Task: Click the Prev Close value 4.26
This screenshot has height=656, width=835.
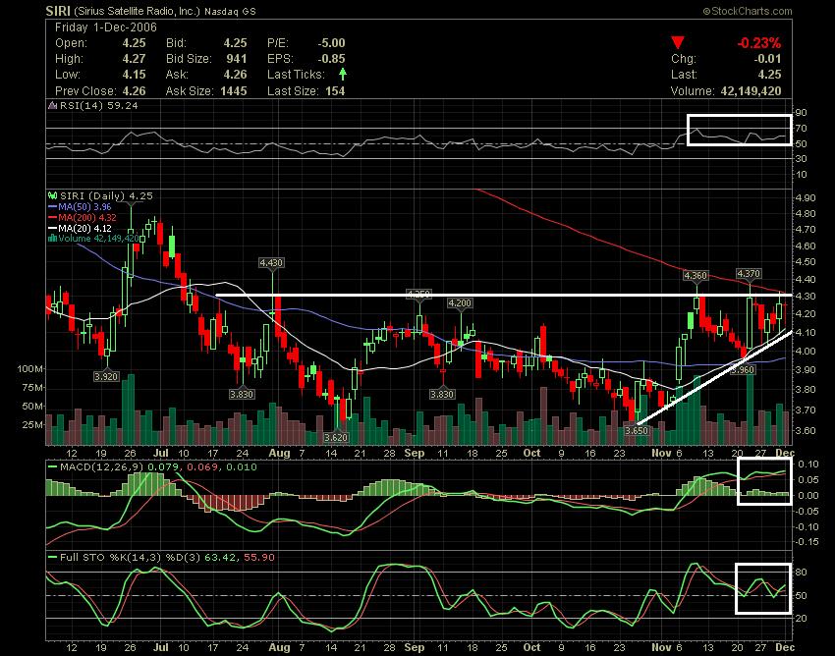Action: click(134, 91)
